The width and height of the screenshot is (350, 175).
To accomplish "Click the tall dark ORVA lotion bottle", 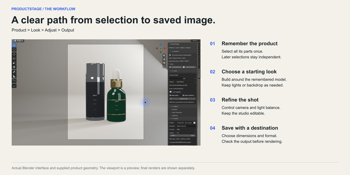I will click(95, 92).
